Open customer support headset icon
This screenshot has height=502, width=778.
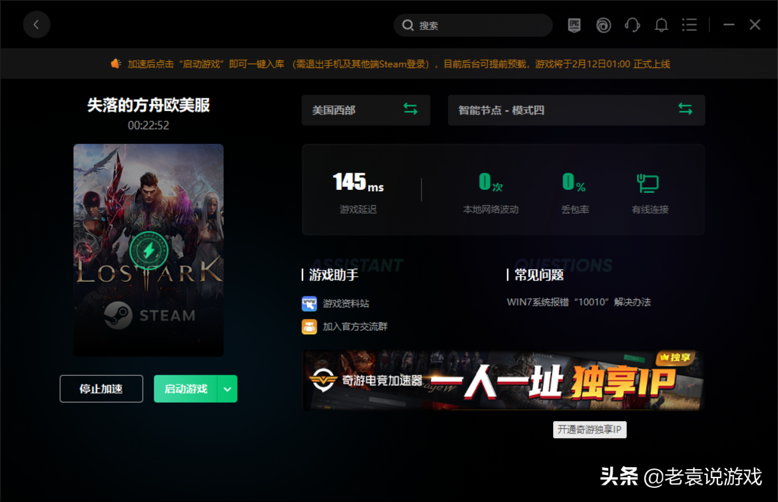632,25
